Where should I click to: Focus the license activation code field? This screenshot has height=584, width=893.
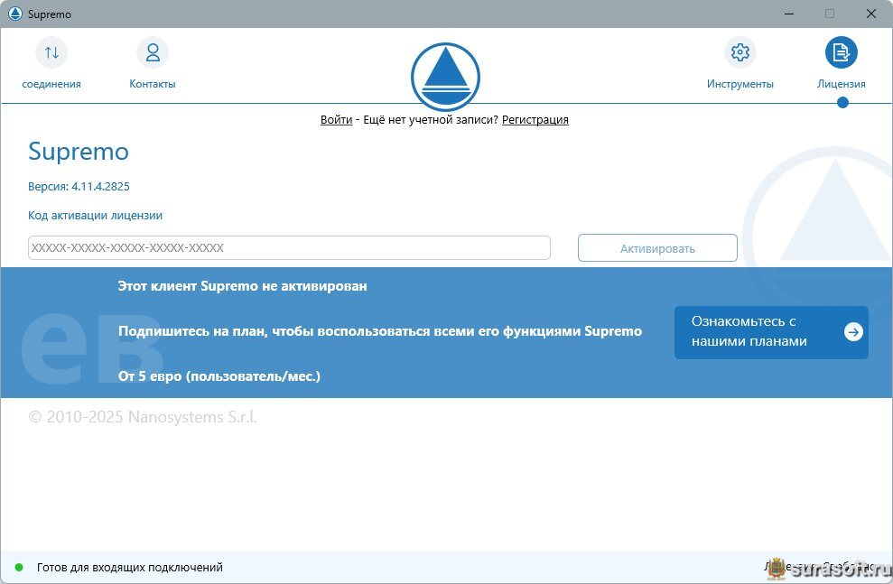pos(289,247)
